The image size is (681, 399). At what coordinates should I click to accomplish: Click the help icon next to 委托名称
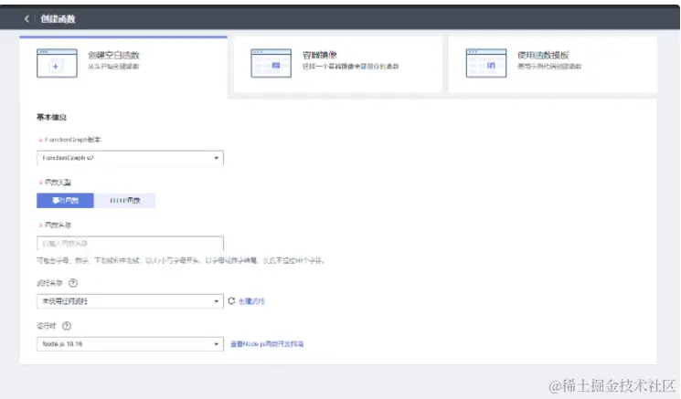pos(73,283)
